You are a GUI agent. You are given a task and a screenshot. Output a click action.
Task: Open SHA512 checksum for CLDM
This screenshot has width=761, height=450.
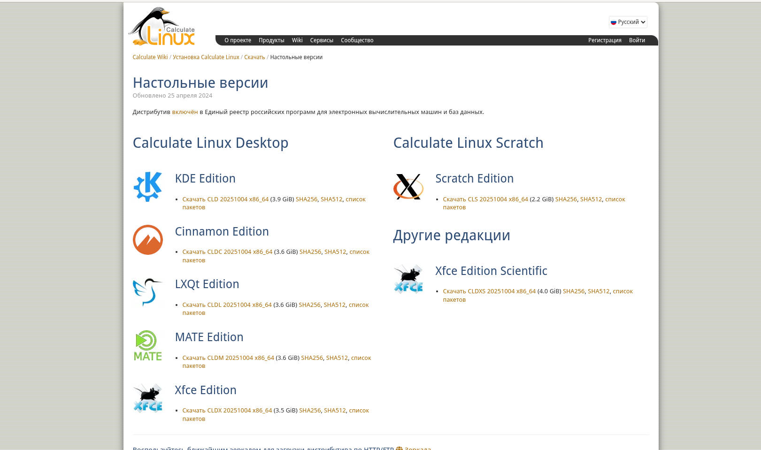[x=337, y=358]
